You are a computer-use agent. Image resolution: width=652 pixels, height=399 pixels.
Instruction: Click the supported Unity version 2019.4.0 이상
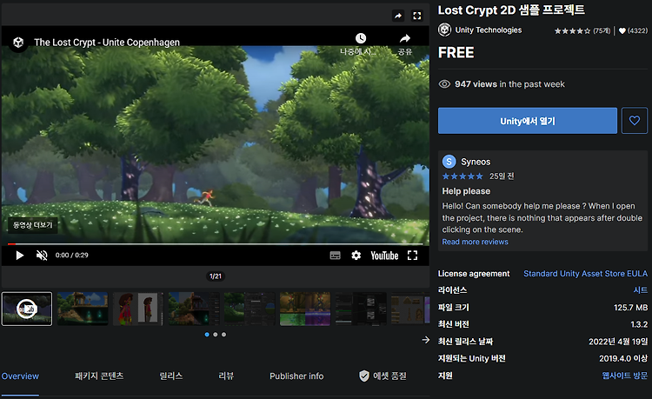click(623, 359)
